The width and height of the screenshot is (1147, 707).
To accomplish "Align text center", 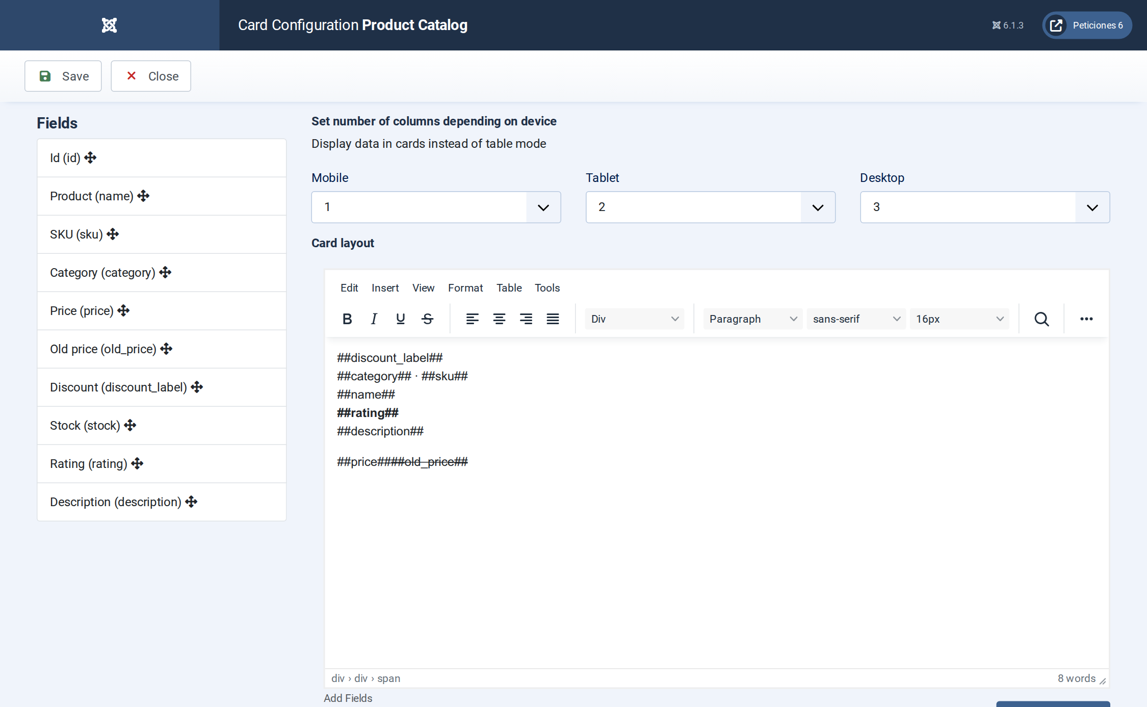I will [499, 319].
